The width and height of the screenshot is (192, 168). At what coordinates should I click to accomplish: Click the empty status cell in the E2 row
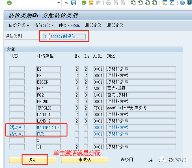[17, 69]
